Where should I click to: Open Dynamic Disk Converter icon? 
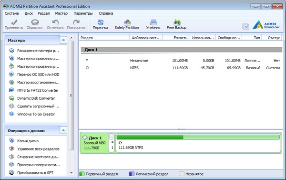11,98
